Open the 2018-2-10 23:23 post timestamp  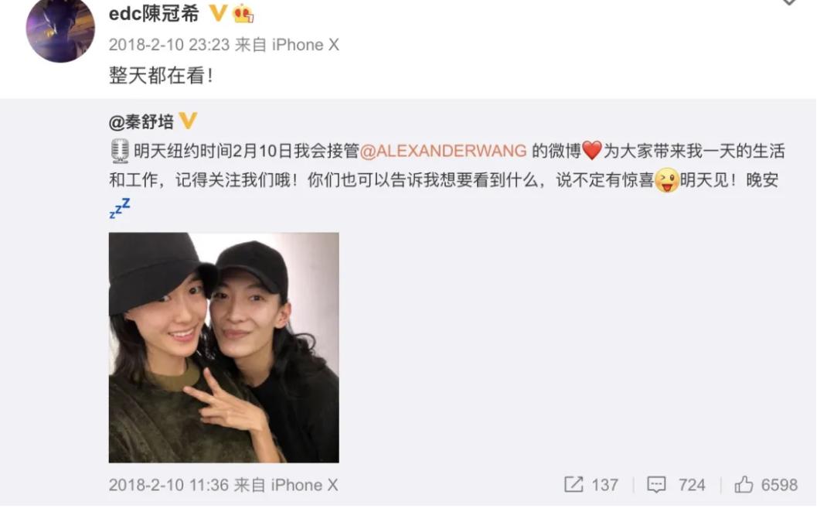pos(169,45)
